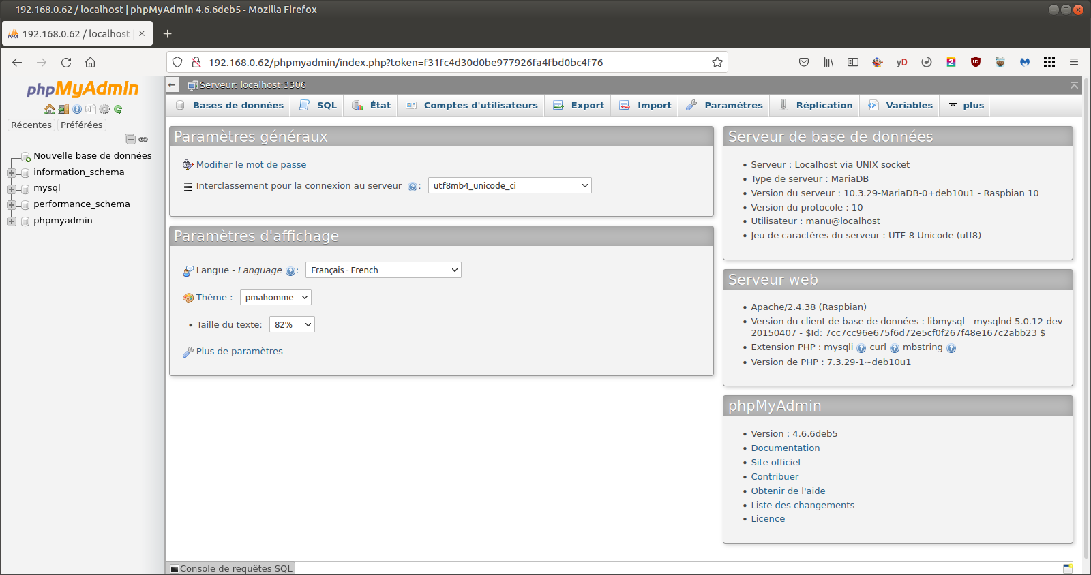The image size is (1091, 575).
Task: Open a new browser tab with plus
Action: click(168, 33)
